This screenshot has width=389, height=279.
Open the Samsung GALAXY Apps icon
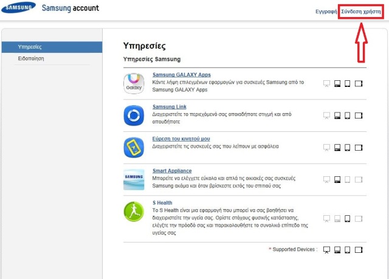[134, 83]
